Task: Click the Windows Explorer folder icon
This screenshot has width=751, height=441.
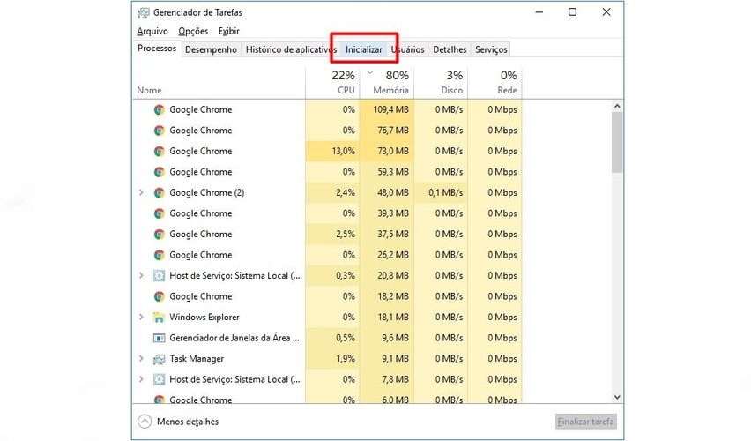Action: pyautogui.click(x=159, y=318)
